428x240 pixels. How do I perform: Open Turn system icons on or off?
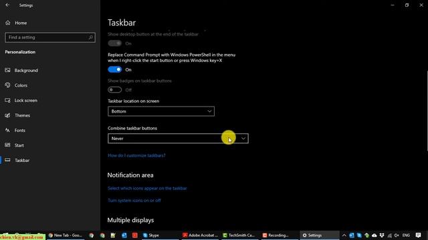(x=134, y=200)
